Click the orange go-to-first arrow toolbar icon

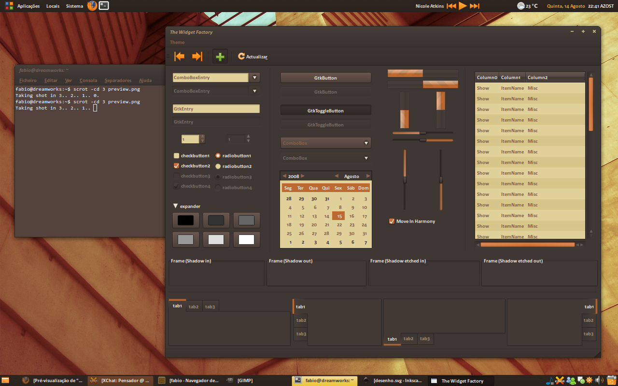(x=180, y=56)
